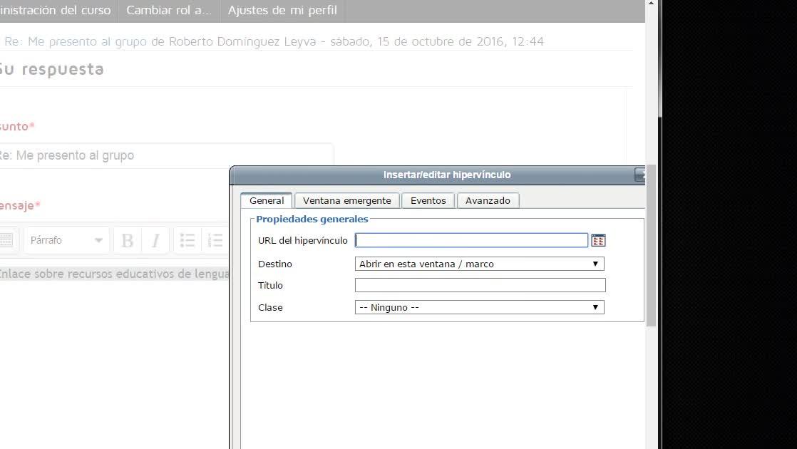Image resolution: width=797 pixels, height=449 pixels.
Task: Toggle the editor toolbar expand icon
Action: 6,240
